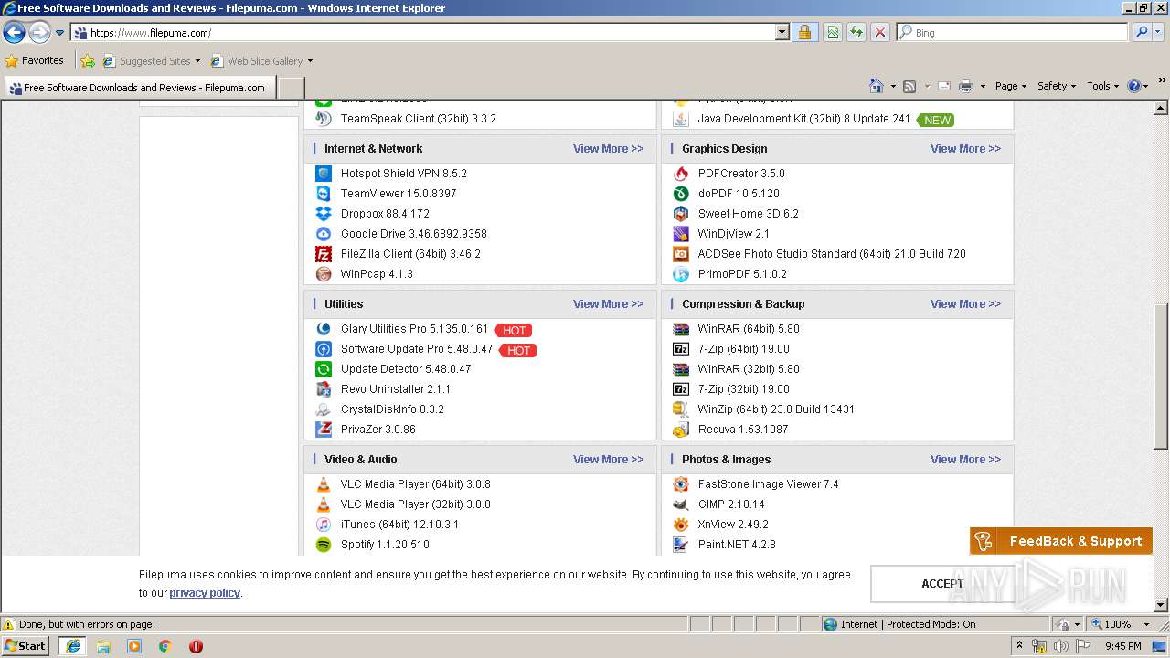Click the FastStone Image Viewer icon
This screenshot has width=1170, height=658.
[681, 484]
